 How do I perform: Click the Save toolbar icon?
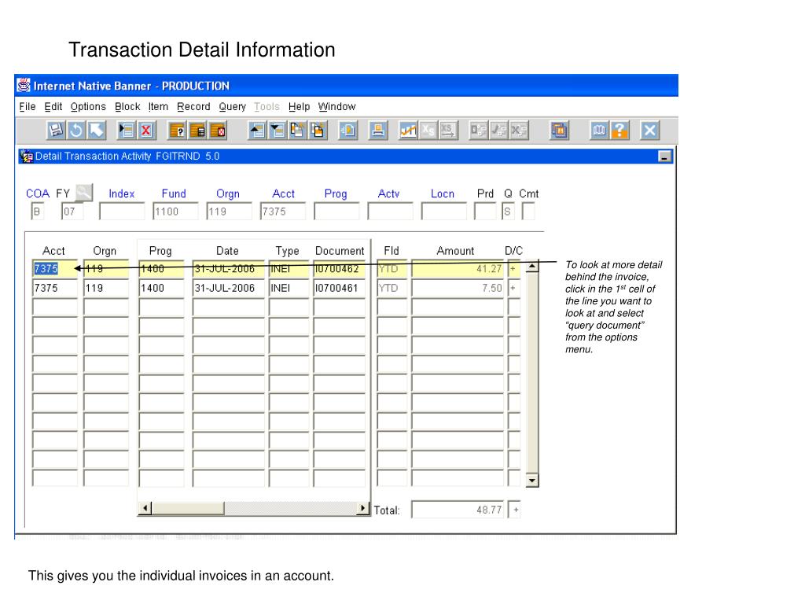click(56, 130)
